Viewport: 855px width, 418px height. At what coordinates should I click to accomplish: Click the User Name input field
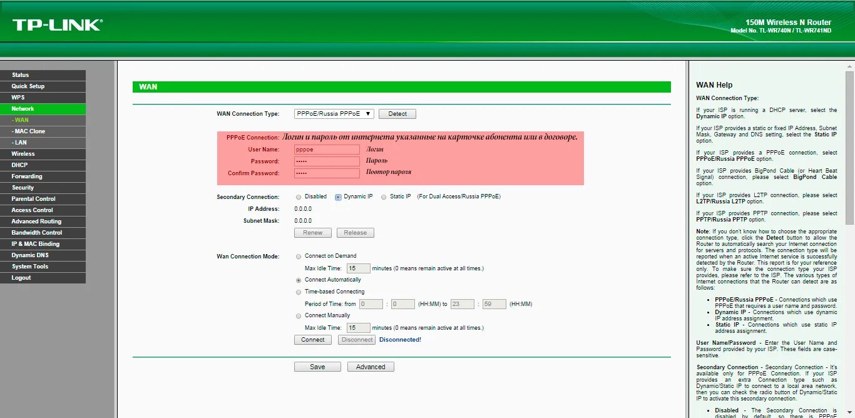coord(327,150)
